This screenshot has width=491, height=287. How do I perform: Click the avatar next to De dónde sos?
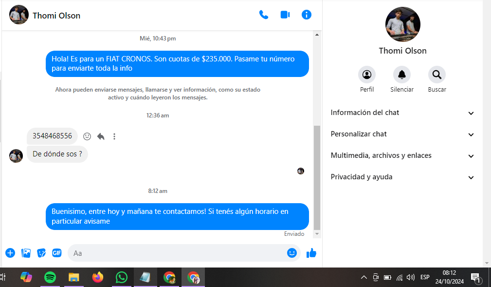point(16,155)
